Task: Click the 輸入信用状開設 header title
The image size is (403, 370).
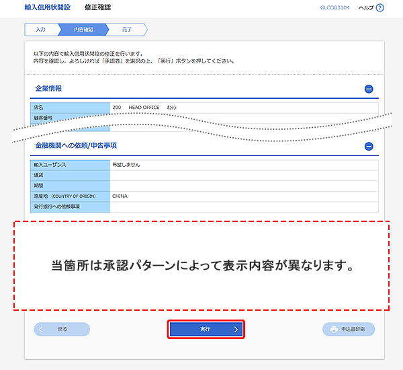Action: (48, 7)
